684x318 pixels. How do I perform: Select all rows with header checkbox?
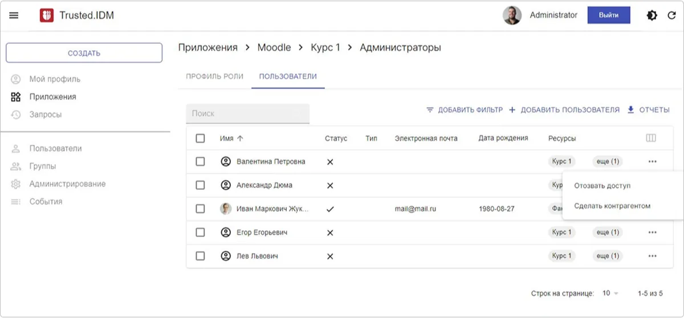click(200, 138)
